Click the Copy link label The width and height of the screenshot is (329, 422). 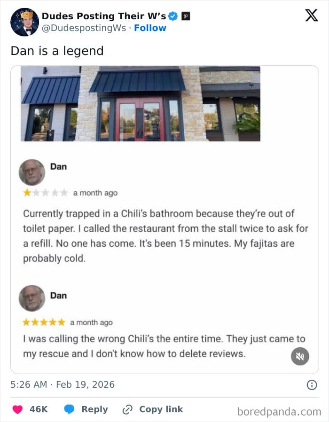pyautogui.click(x=161, y=409)
